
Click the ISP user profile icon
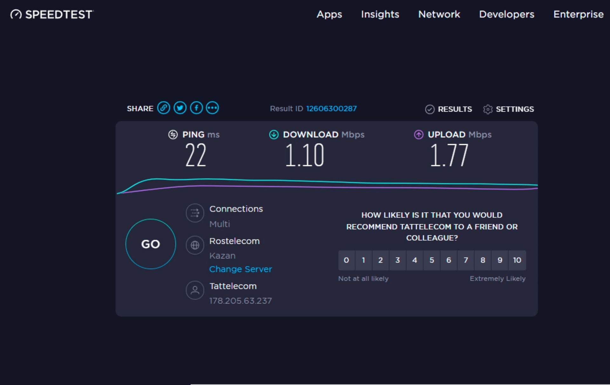(195, 290)
